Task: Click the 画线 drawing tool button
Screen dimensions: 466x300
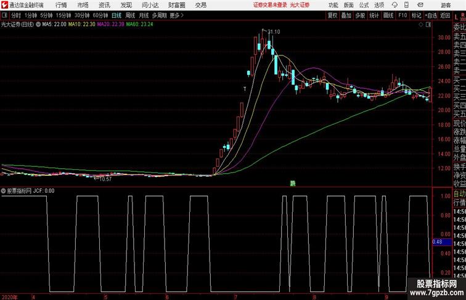Action: pos(388,15)
